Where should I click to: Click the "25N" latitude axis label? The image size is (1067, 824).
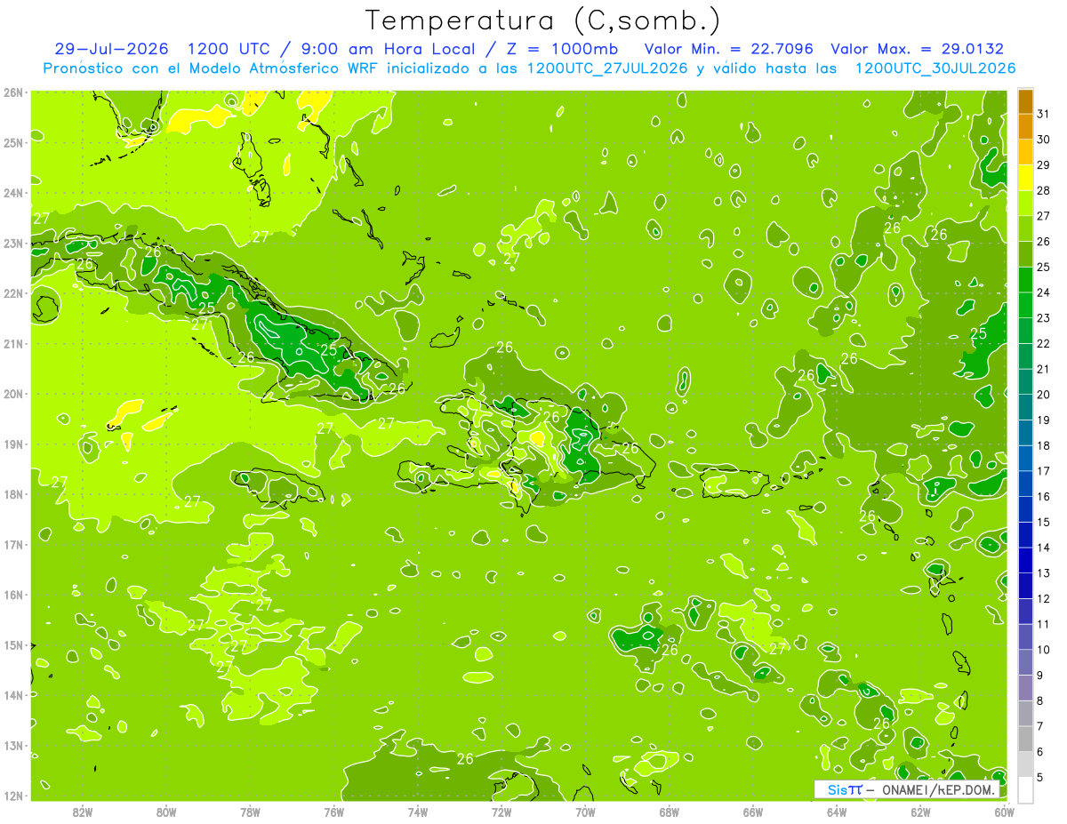click(x=13, y=142)
